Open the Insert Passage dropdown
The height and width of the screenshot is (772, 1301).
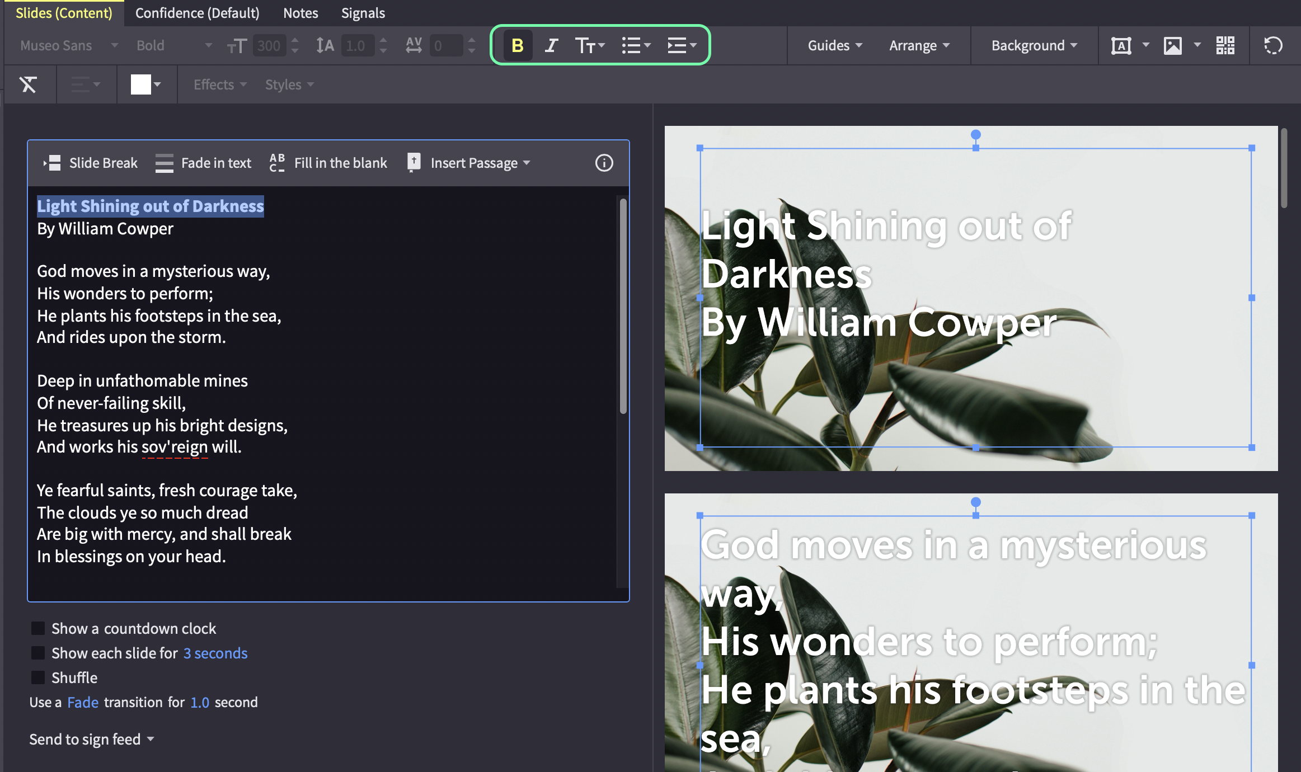(469, 163)
